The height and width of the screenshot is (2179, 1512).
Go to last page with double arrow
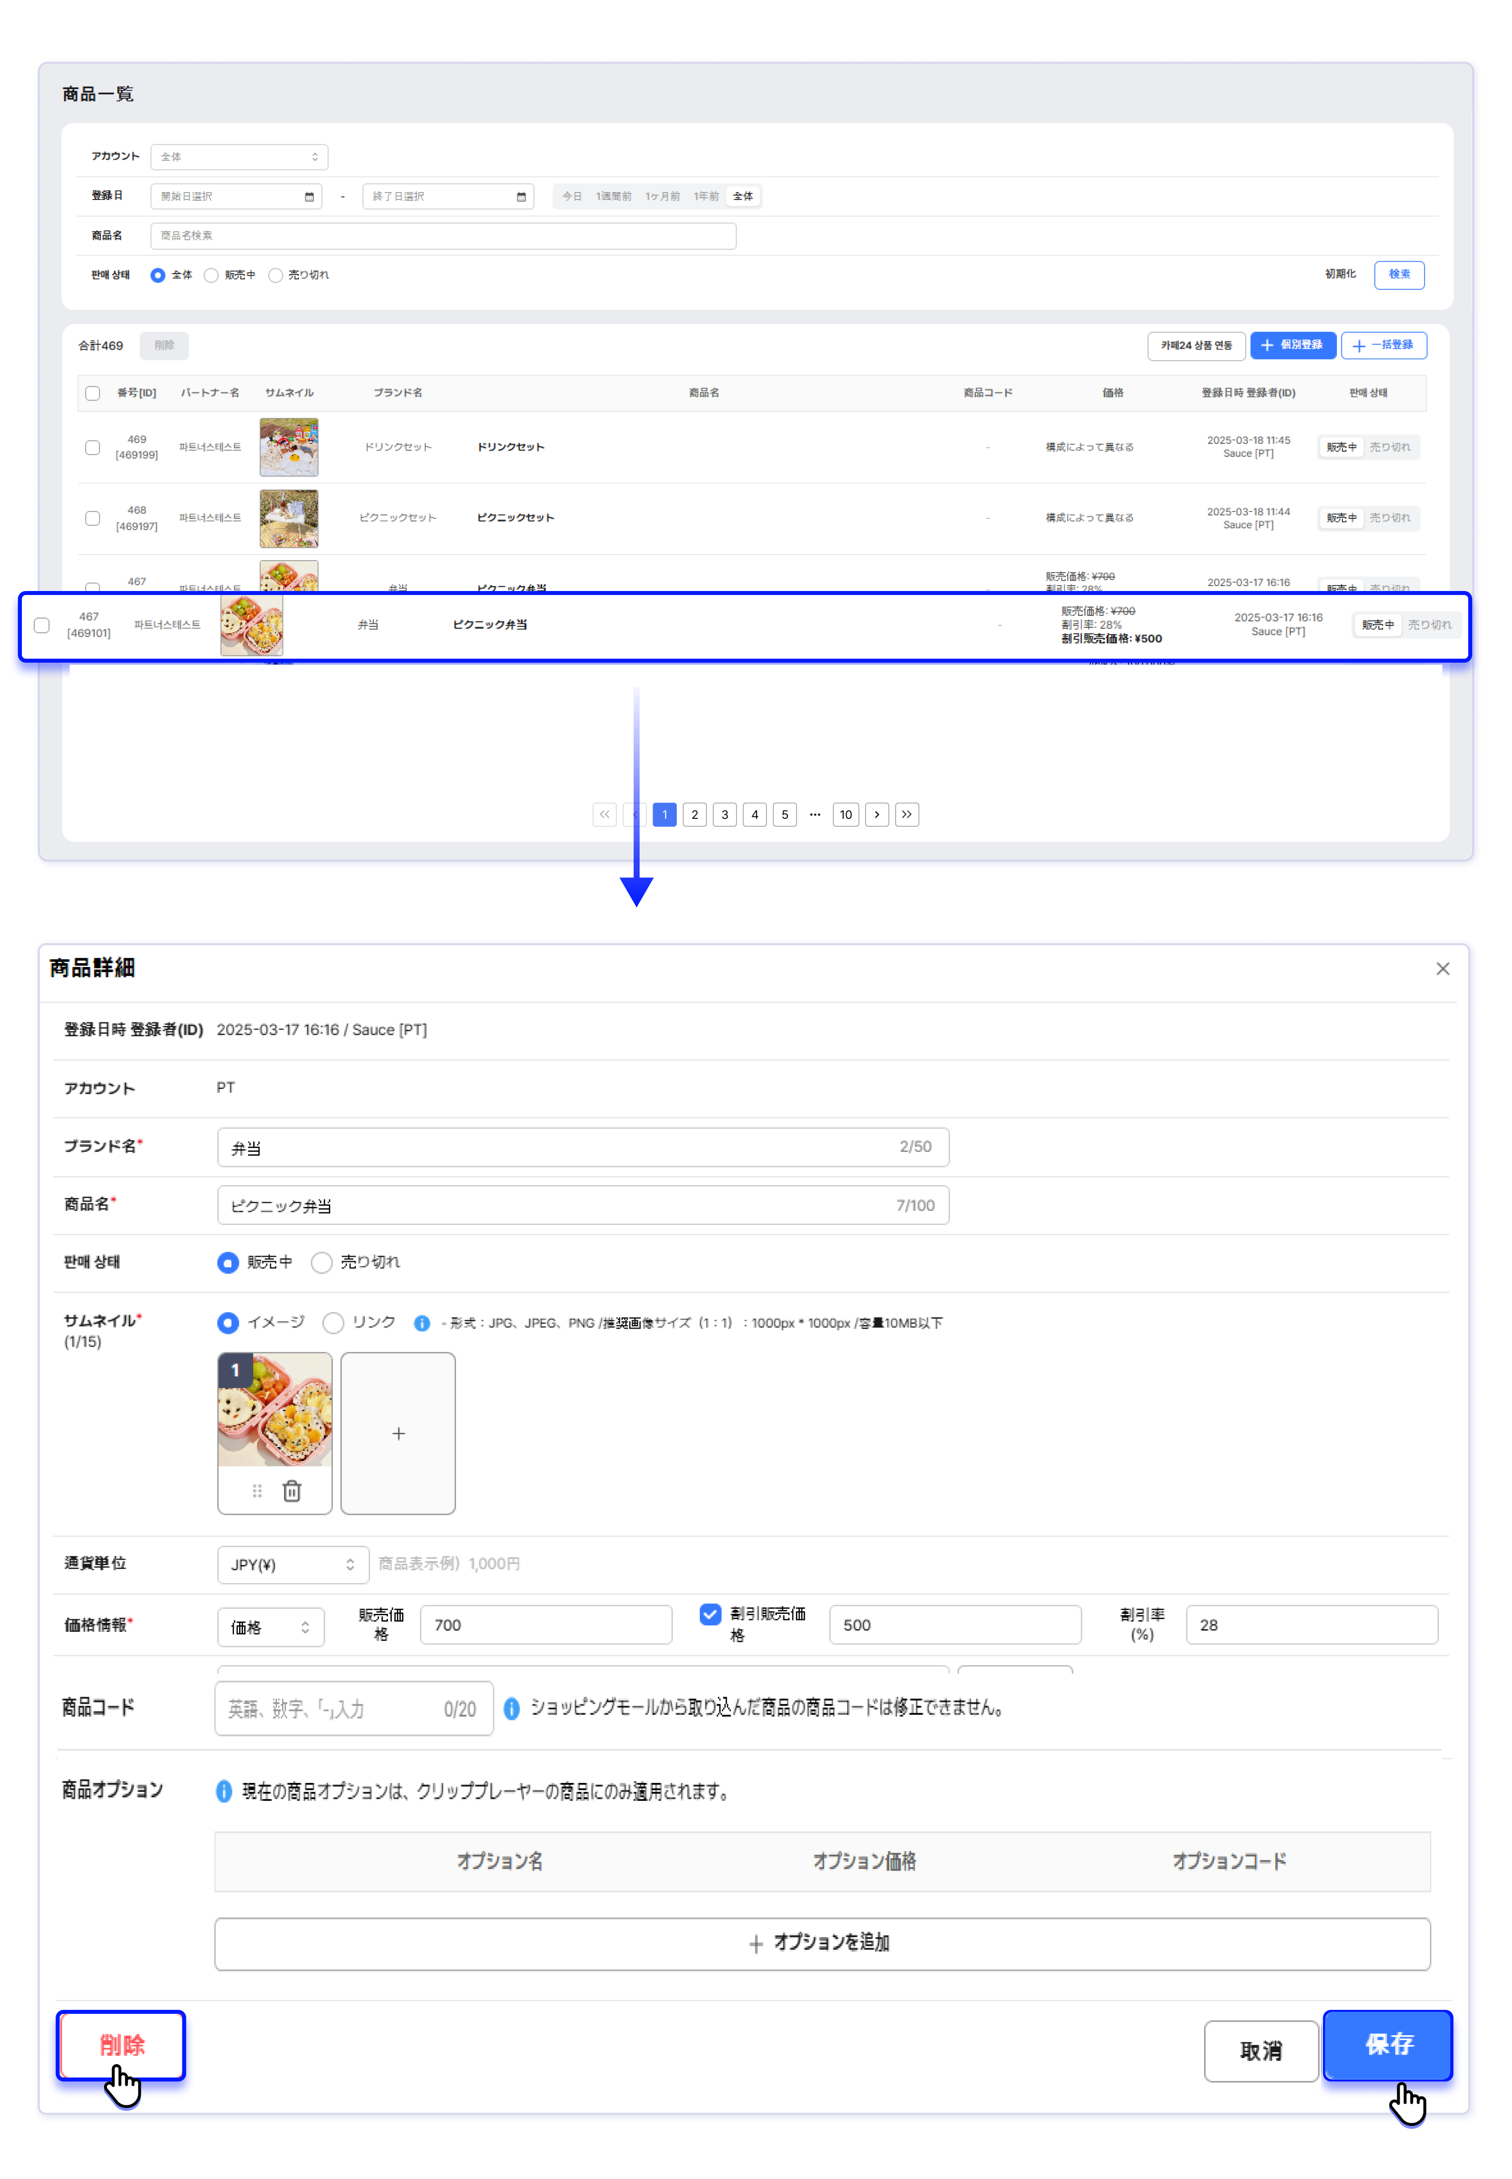tap(907, 815)
